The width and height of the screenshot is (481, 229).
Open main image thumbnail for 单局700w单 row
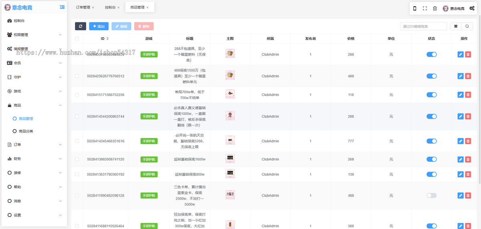[x=230, y=94]
